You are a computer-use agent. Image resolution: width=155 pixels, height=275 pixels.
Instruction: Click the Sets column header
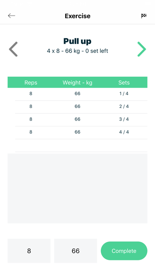pyautogui.click(x=124, y=83)
